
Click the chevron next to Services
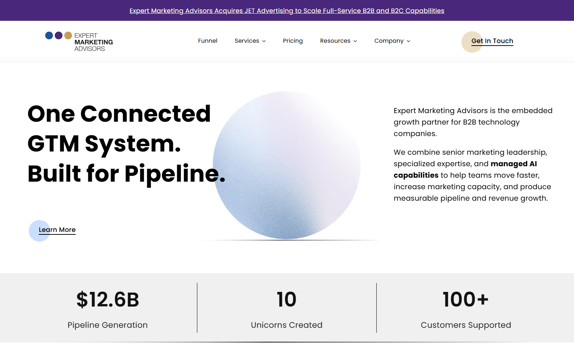(264, 41)
